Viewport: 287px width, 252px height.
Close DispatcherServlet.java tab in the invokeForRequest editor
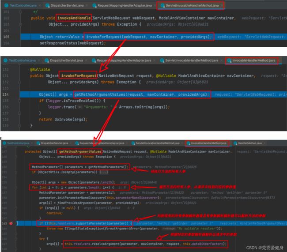(x=86, y=60)
